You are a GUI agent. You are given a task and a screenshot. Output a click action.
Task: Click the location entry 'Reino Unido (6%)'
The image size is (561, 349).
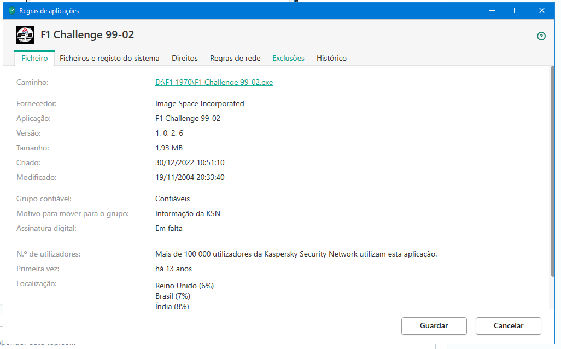point(184,286)
